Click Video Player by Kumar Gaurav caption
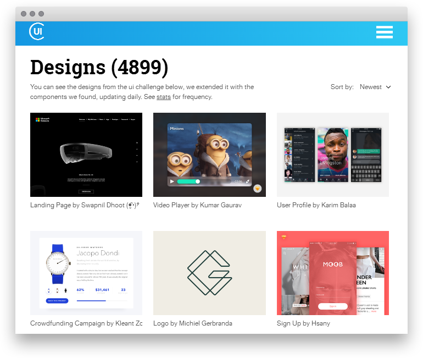 (x=197, y=205)
